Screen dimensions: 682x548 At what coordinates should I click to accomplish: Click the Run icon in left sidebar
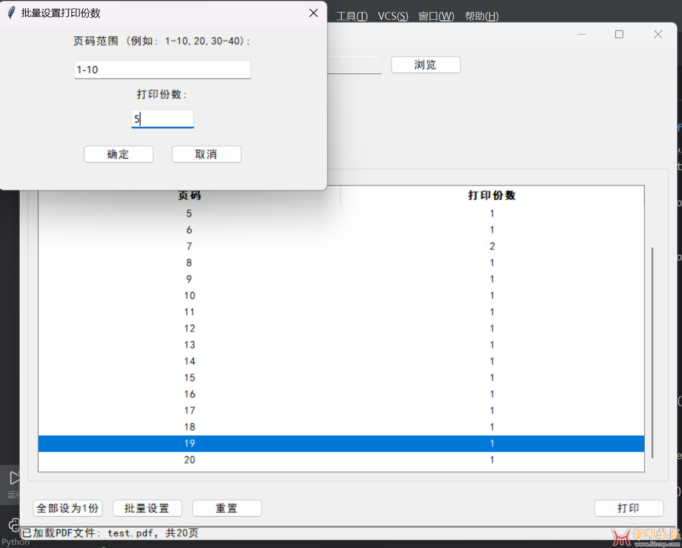click(14, 478)
